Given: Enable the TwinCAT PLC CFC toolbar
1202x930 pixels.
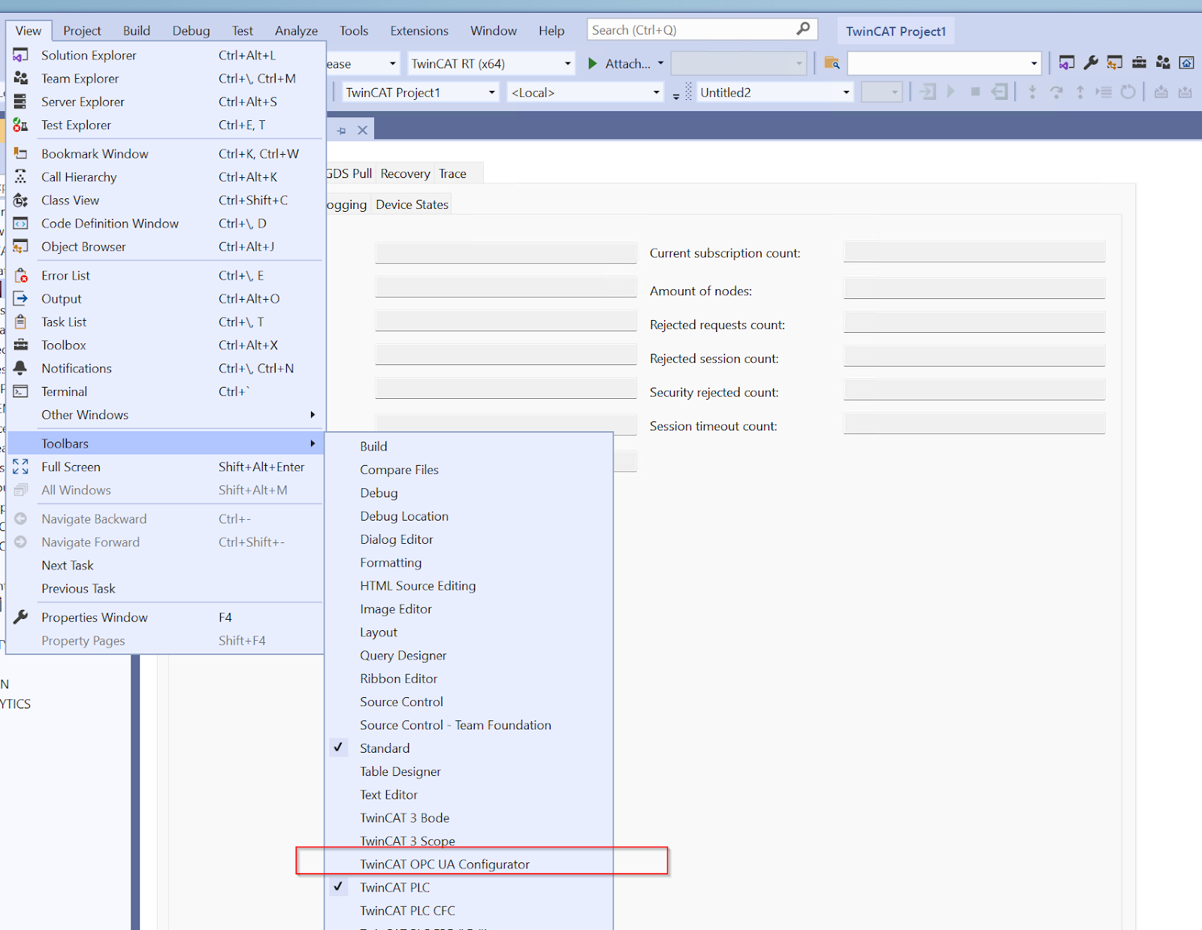Looking at the screenshot, I should tap(469, 910).
